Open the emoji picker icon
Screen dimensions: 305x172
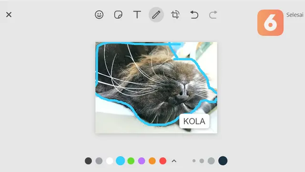coord(99,15)
